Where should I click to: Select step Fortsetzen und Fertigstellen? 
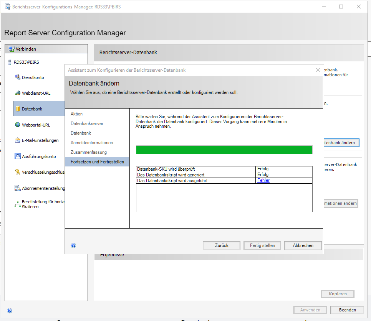pos(97,162)
